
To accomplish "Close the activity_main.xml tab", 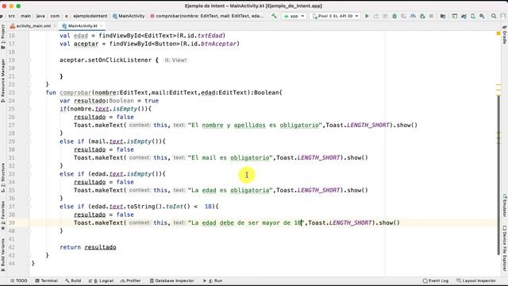I will point(55,25).
